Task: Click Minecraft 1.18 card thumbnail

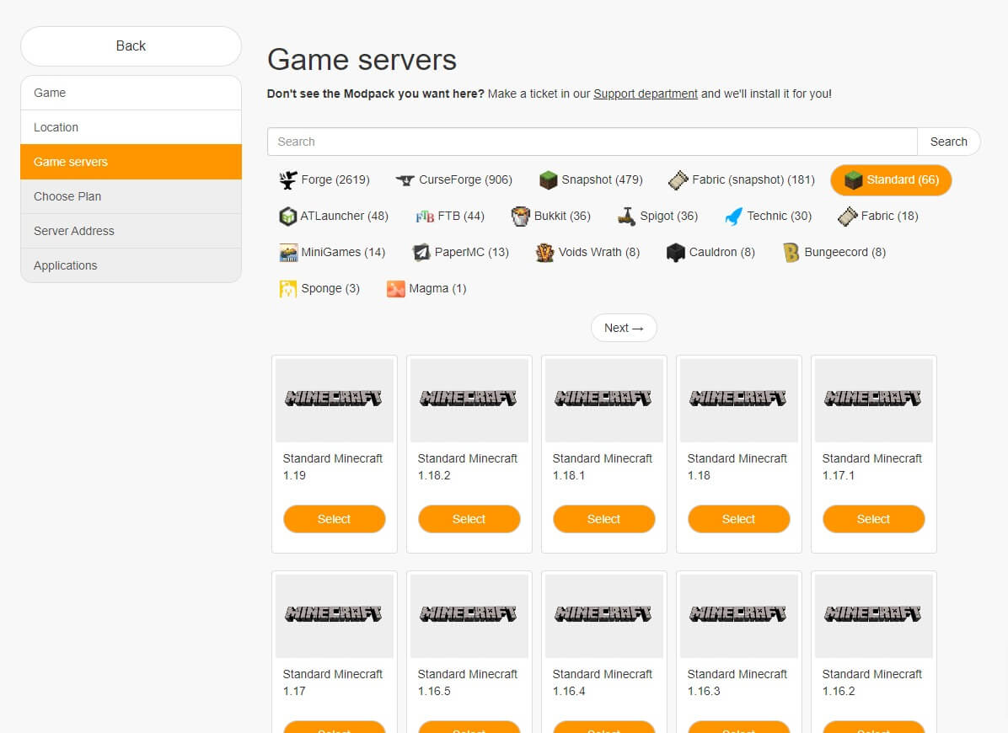Action: tap(738, 400)
